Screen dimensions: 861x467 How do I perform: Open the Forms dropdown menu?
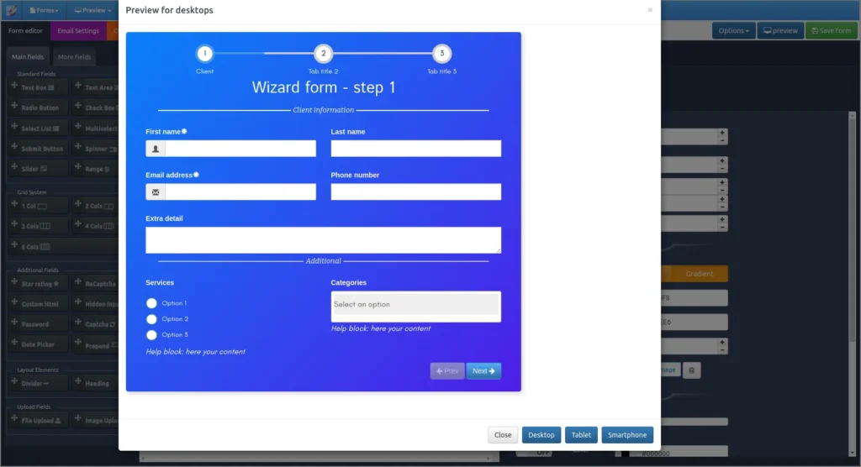coord(44,10)
